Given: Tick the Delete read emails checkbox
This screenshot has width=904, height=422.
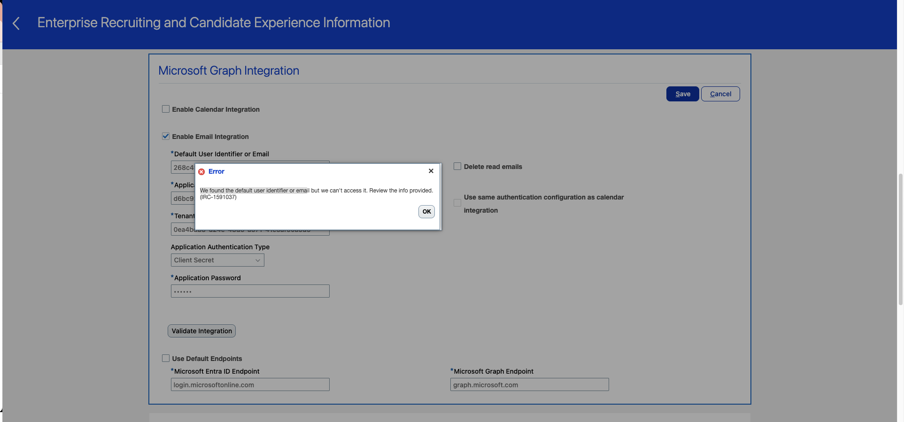Looking at the screenshot, I should coord(457,166).
